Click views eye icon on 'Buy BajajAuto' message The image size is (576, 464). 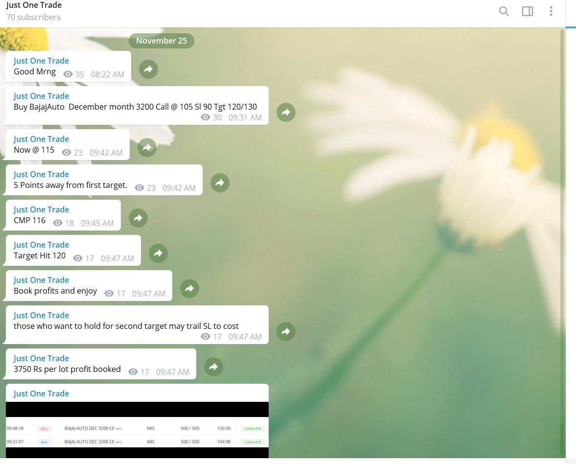click(206, 117)
